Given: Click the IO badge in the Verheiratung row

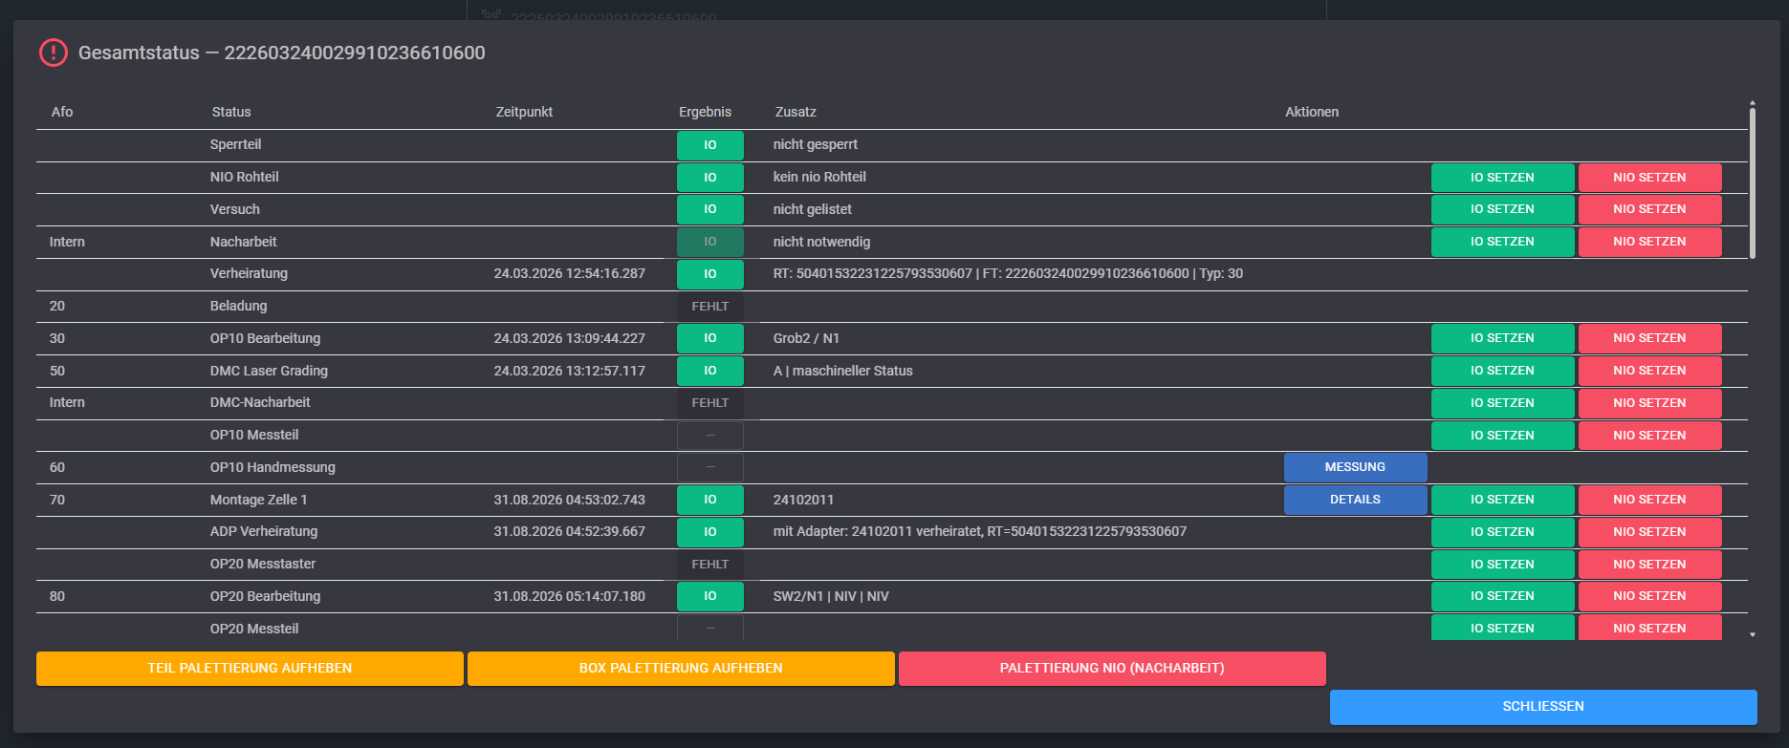Looking at the screenshot, I should tap(710, 274).
